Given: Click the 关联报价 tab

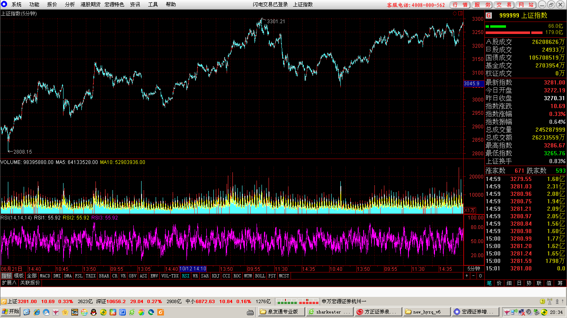Looking at the screenshot, I should click(x=30, y=283).
